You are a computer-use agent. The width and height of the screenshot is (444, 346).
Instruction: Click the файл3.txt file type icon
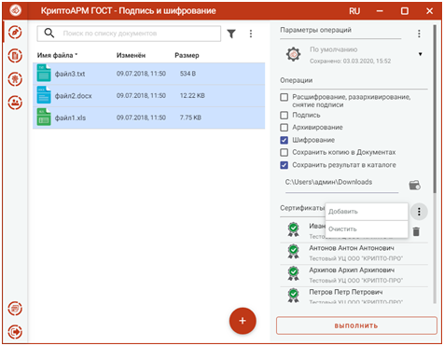[x=44, y=74]
